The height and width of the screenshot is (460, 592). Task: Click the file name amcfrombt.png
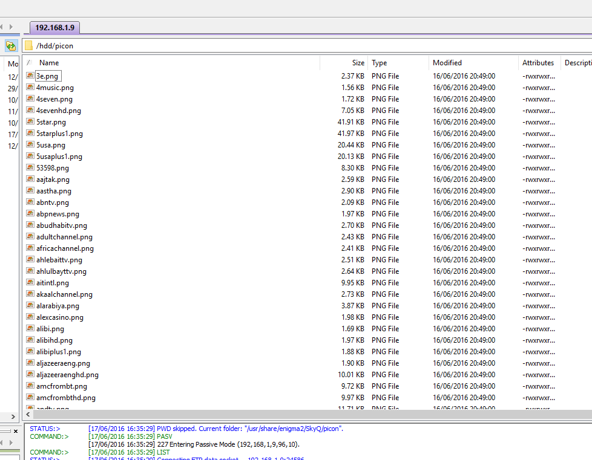click(x=62, y=386)
